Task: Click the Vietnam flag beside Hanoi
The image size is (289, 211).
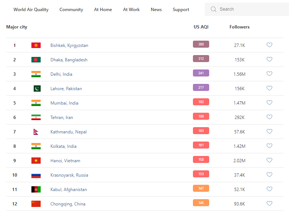Action: click(x=36, y=161)
